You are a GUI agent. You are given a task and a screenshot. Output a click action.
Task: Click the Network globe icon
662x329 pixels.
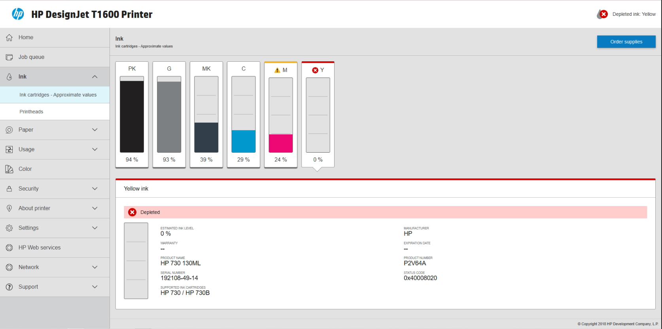[x=9, y=267]
